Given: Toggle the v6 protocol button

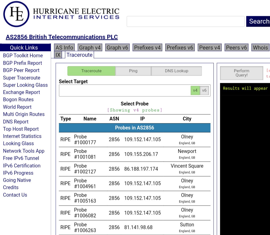Looking at the screenshot, I should coord(204,90).
